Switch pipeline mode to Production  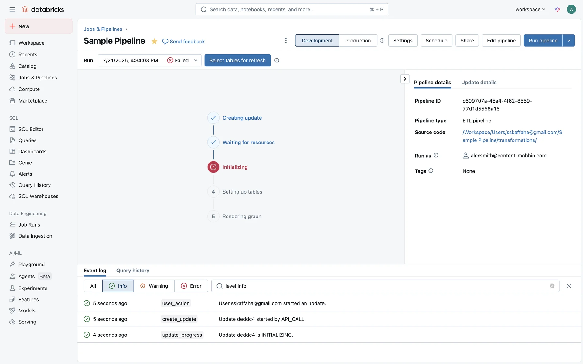[358, 41]
